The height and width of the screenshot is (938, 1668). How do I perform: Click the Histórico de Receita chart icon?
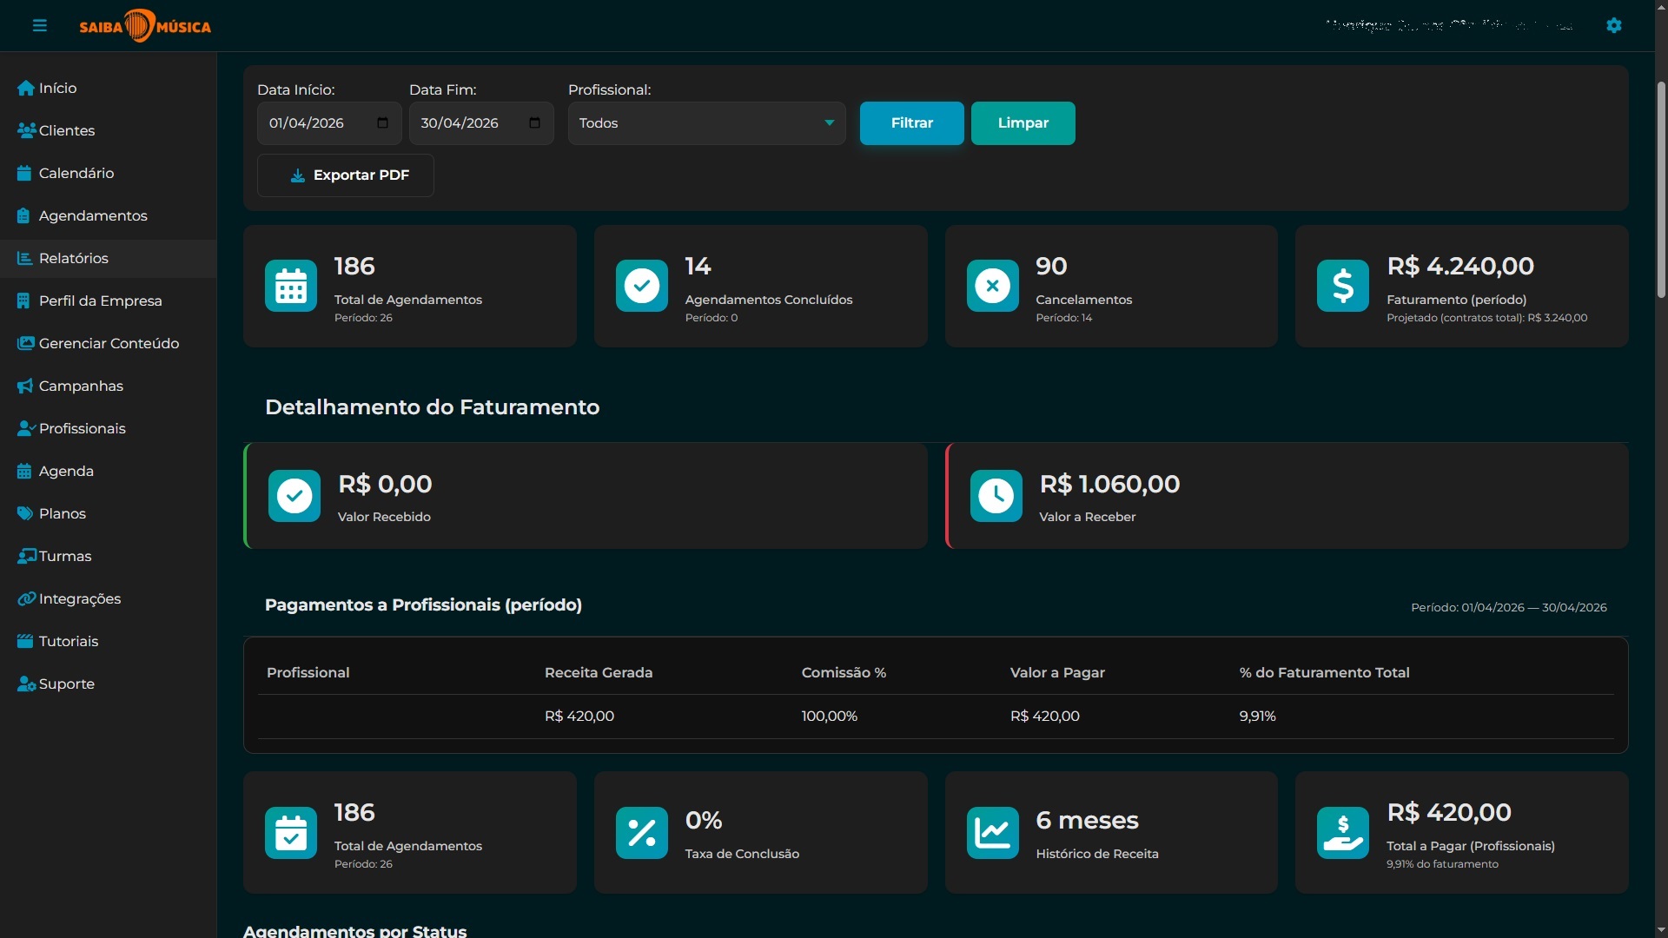pyautogui.click(x=993, y=833)
